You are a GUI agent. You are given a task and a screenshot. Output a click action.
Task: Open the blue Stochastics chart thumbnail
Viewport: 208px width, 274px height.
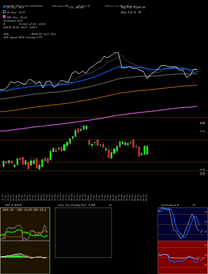pos(183,224)
